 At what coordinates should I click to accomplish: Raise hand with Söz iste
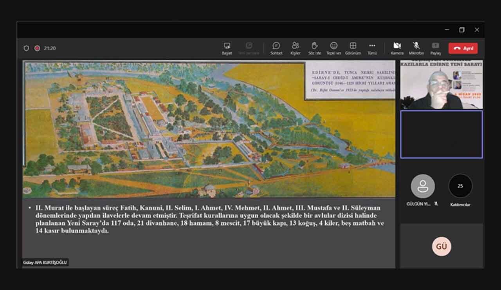click(x=314, y=48)
